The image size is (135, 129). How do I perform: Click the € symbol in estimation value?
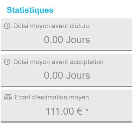click(79, 111)
